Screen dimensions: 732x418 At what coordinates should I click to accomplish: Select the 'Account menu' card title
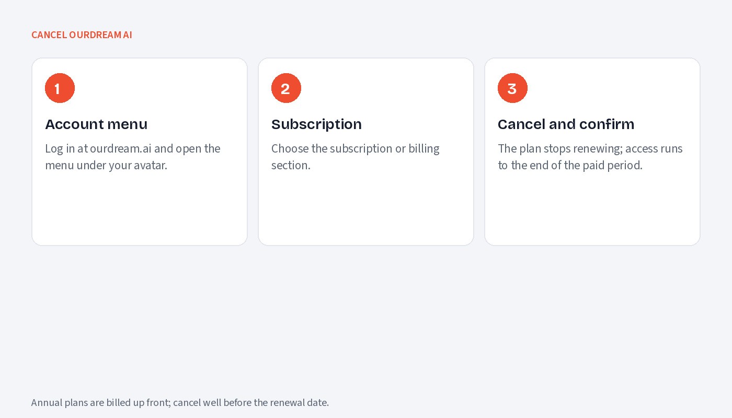tap(96, 124)
